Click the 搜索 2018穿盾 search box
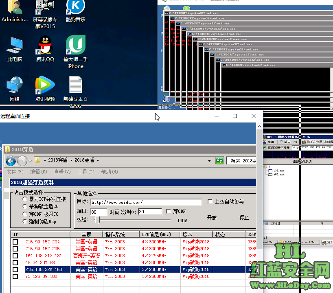Viewport: 333px width, 293px height. click(x=241, y=161)
